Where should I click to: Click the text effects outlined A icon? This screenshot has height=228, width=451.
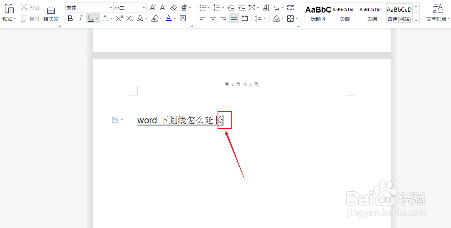click(x=140, y=19)
